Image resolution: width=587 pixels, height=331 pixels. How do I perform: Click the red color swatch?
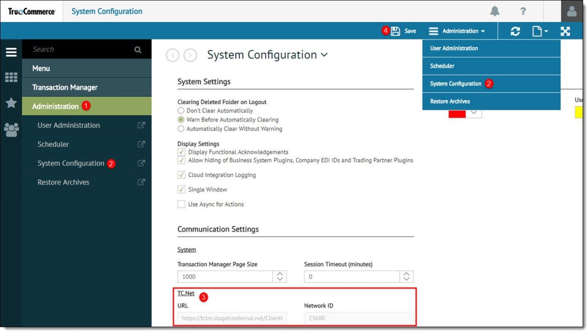point(457,112)
